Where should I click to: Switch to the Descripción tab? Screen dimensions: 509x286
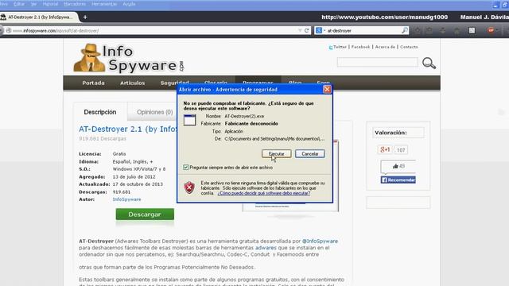(100, 112)
